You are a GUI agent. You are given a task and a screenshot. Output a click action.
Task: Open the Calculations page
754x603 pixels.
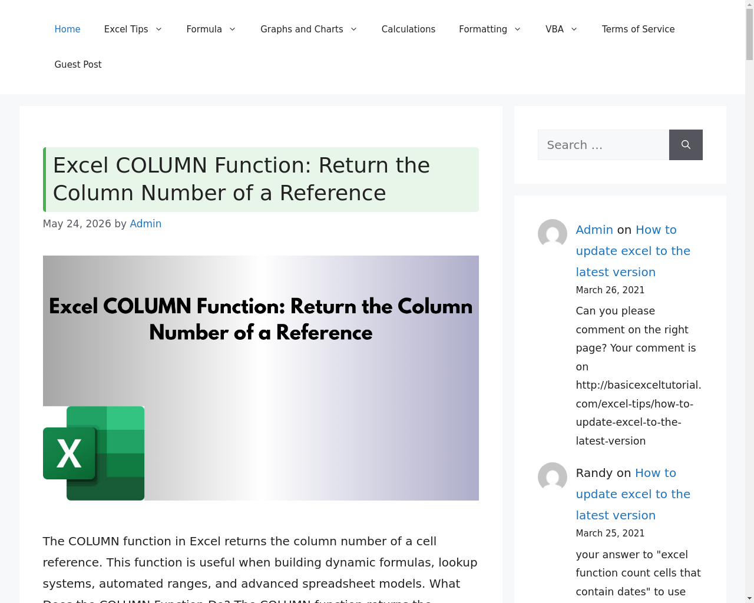408,29
